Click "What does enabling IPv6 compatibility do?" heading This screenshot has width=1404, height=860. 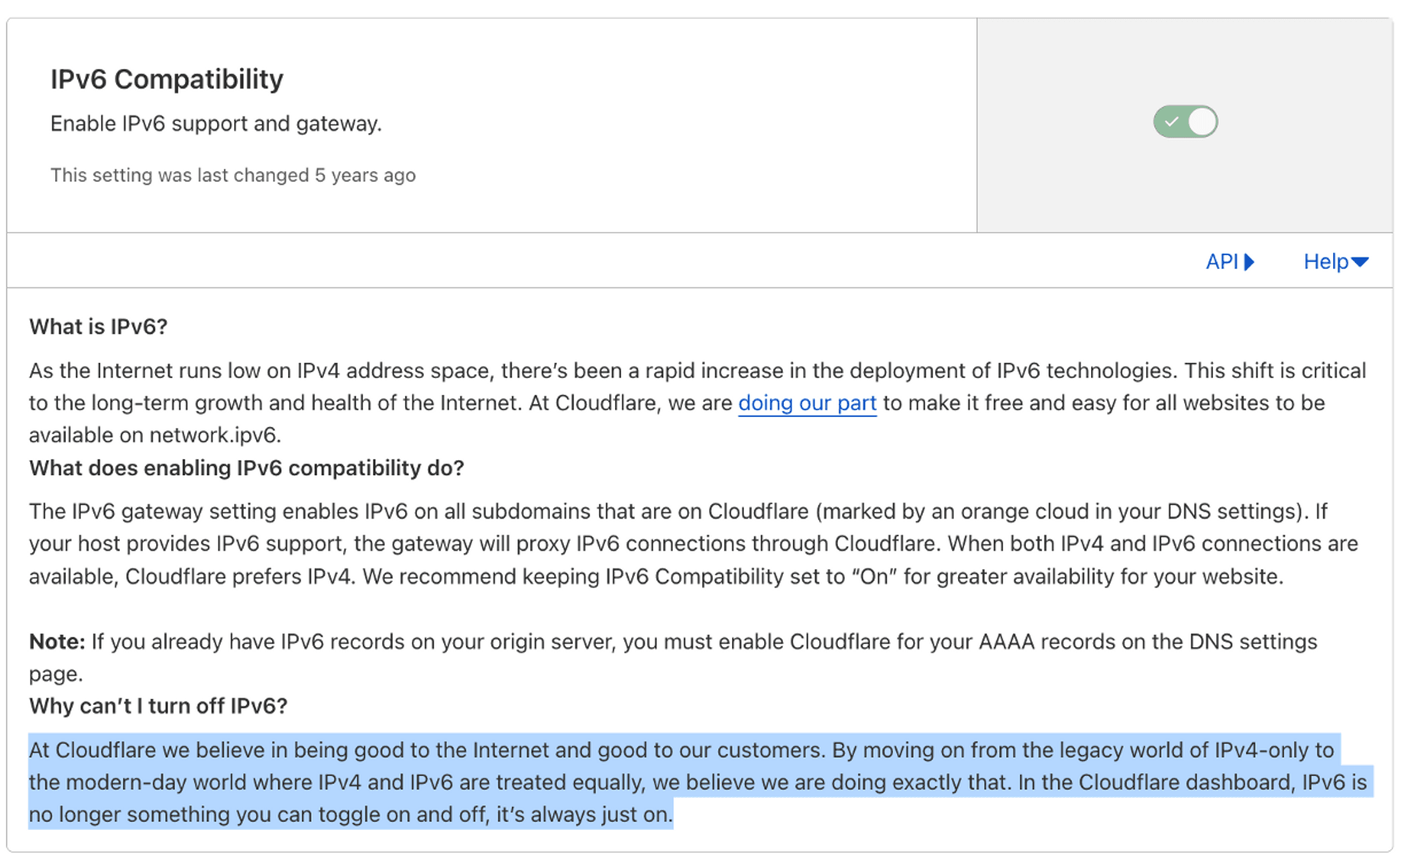pyautogui.click(x=246, y=468)
